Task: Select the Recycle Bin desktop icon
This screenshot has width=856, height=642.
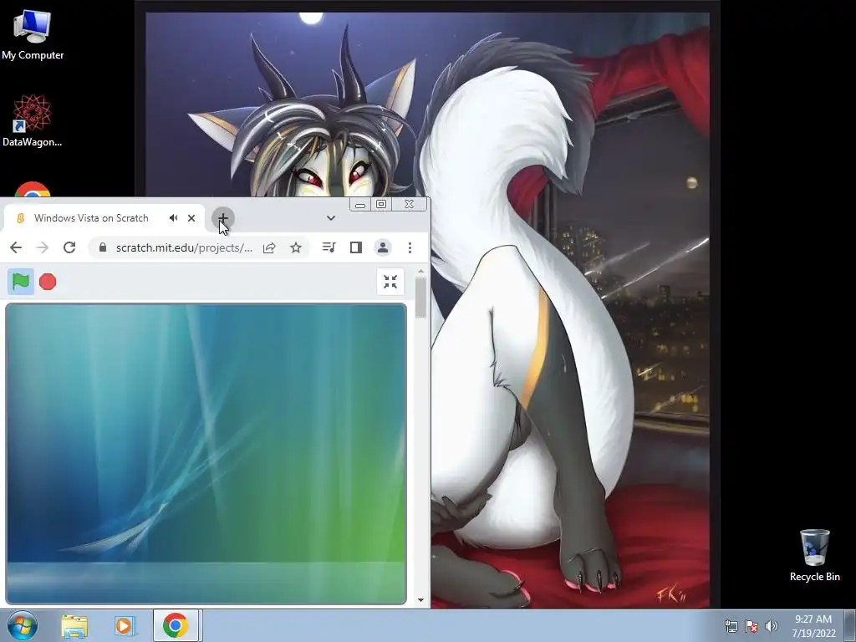Action: coord(814,555)
